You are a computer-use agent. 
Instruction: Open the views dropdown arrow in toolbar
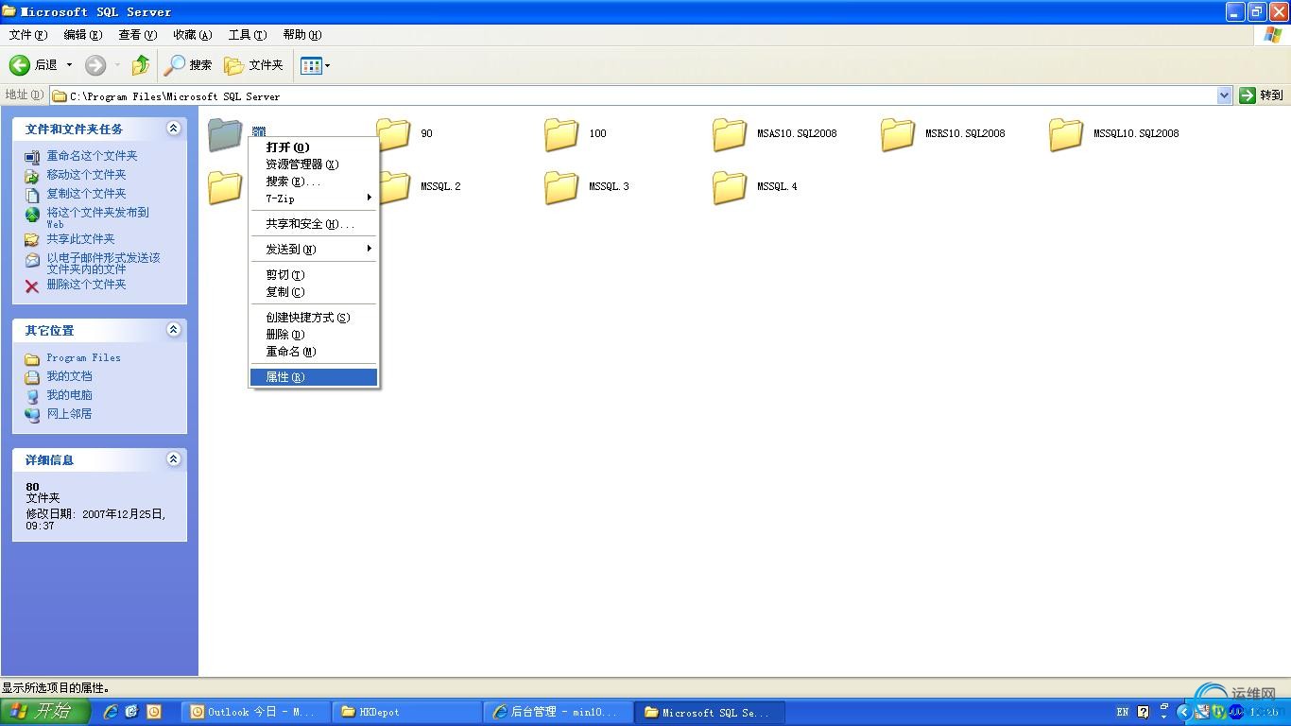tap(328, 65)
